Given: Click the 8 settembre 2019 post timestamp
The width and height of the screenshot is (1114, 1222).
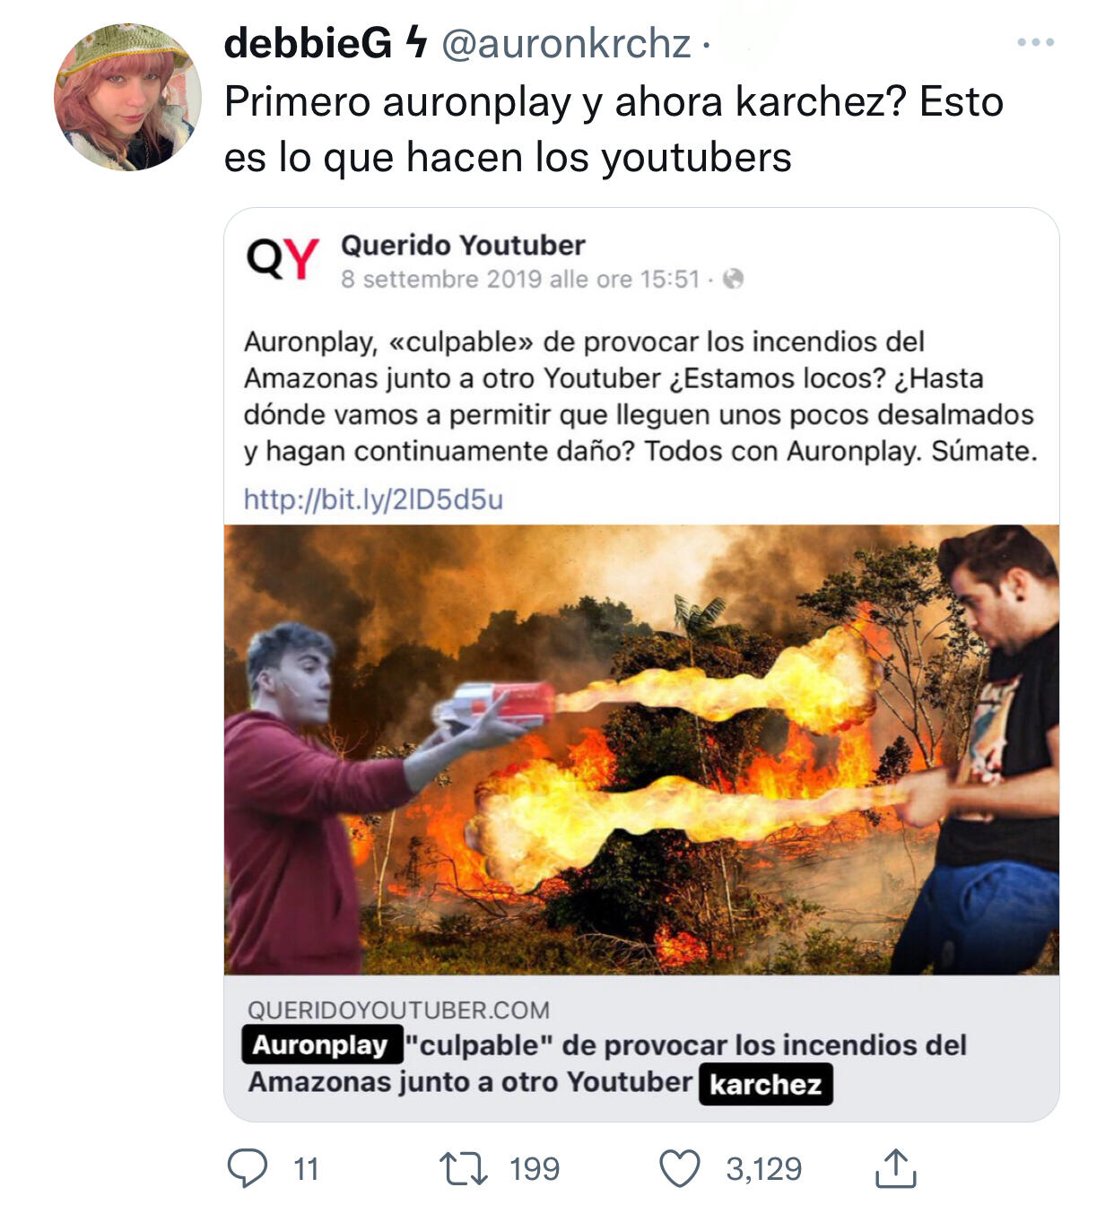Looking at the screenshot, I should 520,280.
